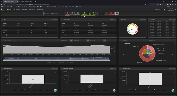Open the Prime Video bookmark
Image resolution: width=177 pixels, height=96 pixels.
point(79,7)
